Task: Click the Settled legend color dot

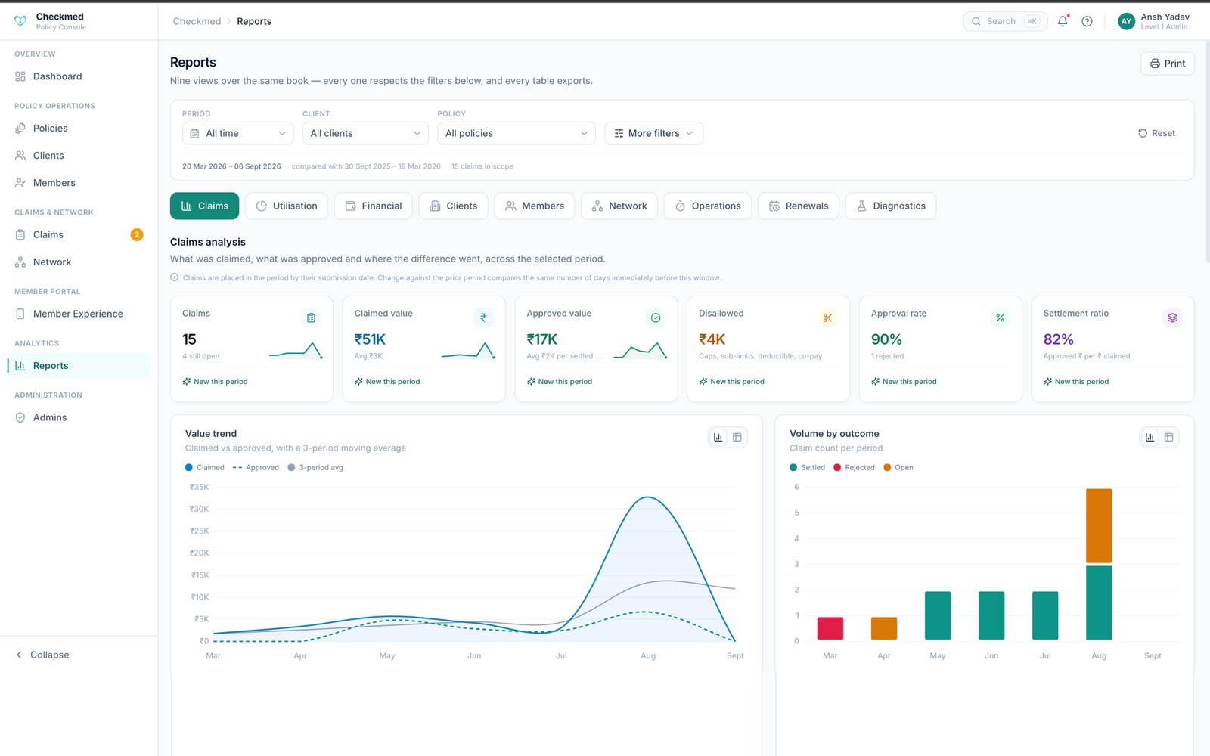Action: point(793,467)
